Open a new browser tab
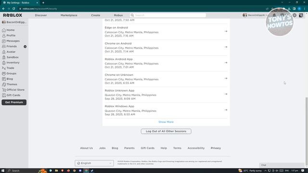 [x=43, y=3]
